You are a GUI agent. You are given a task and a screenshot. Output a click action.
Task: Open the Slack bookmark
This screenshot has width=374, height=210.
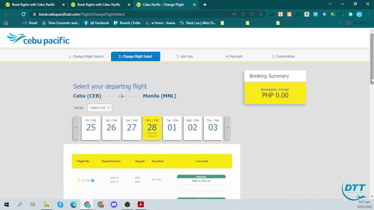198,23
